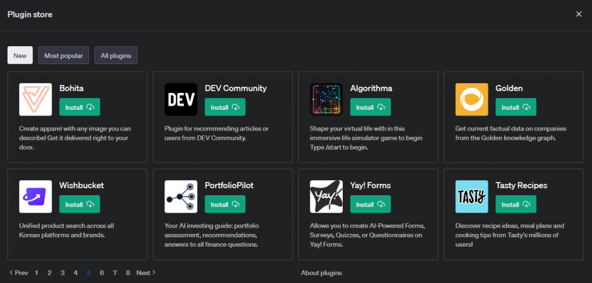Install the Tasty Recipes plugin
The width and height of the screenshot is (592, 283).
[516, 204]
